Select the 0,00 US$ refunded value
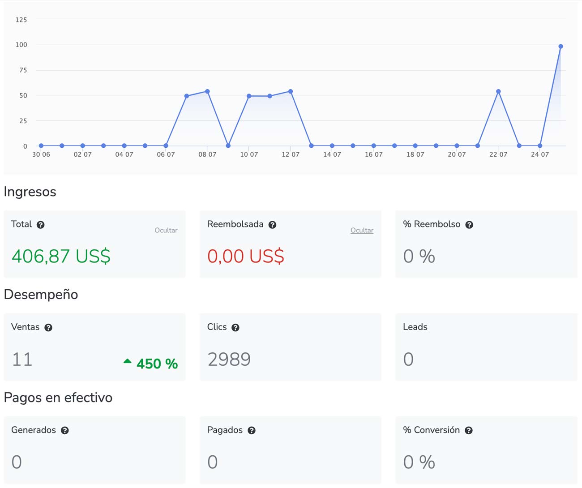 (x=246, y=257)
